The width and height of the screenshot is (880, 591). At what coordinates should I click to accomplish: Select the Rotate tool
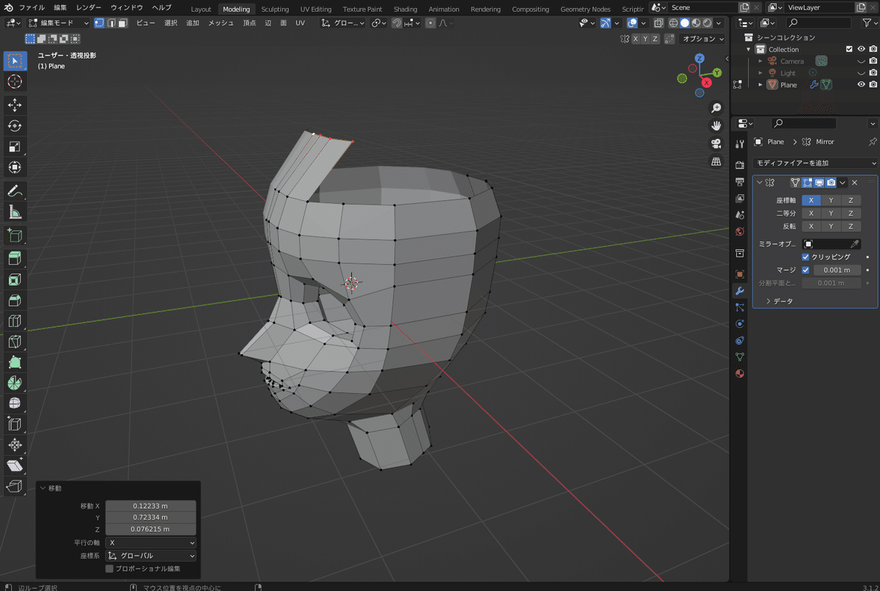click(x=15, y=126)
